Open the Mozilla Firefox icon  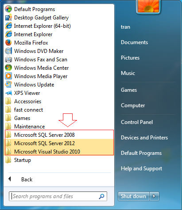(x=8, y=43)
